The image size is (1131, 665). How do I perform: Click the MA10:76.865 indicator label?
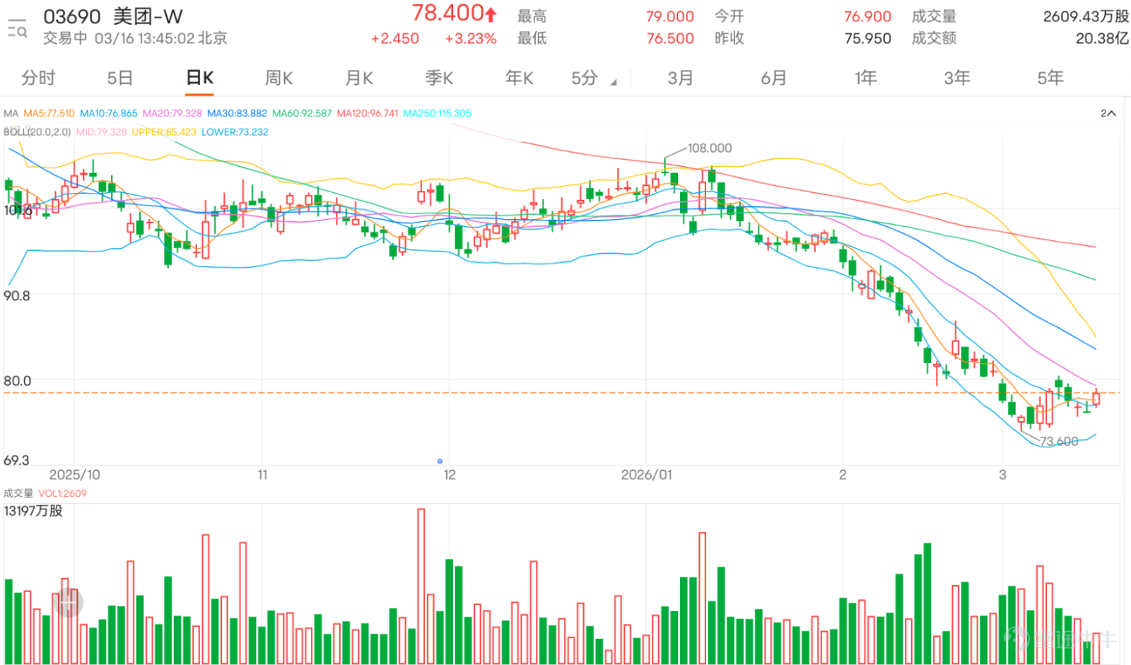coord(109,113)
